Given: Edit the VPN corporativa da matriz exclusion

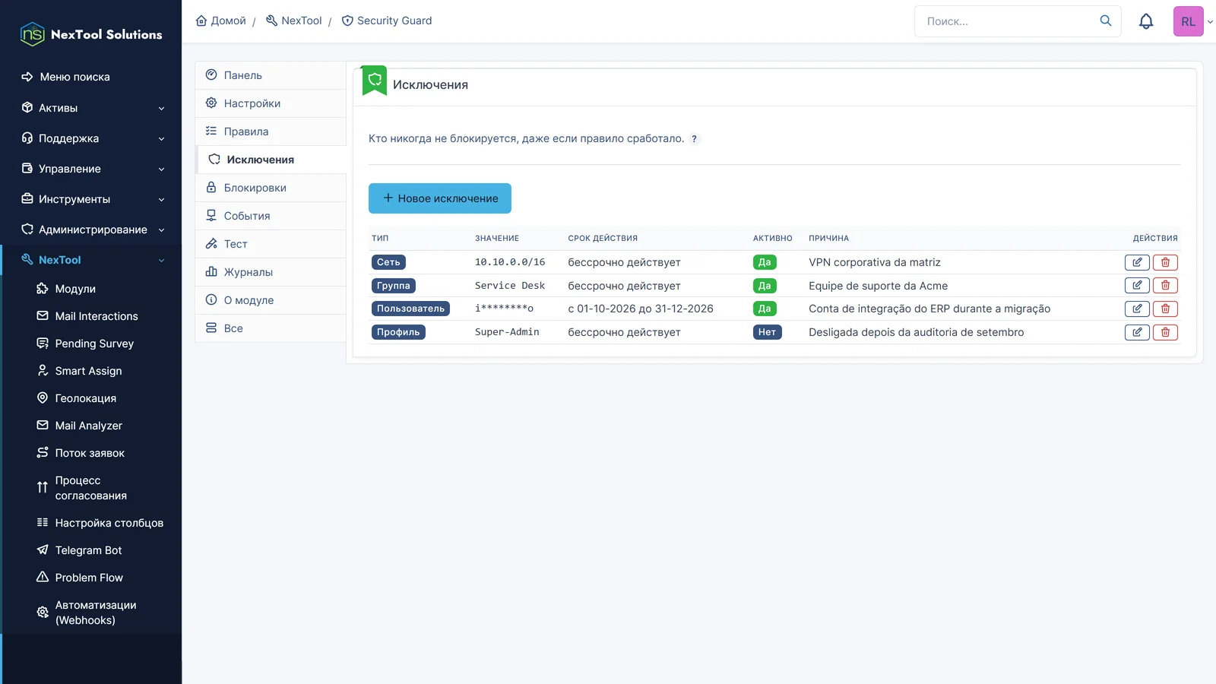Looking at the screenshot, I should 1137,262.
